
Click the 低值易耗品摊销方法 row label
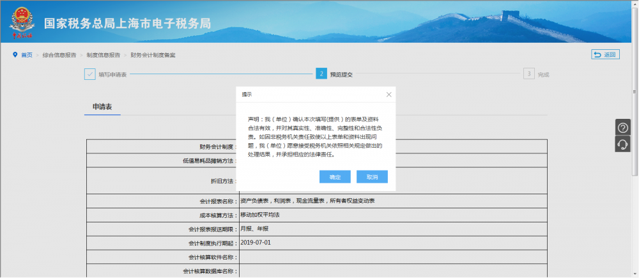(210, 161)
